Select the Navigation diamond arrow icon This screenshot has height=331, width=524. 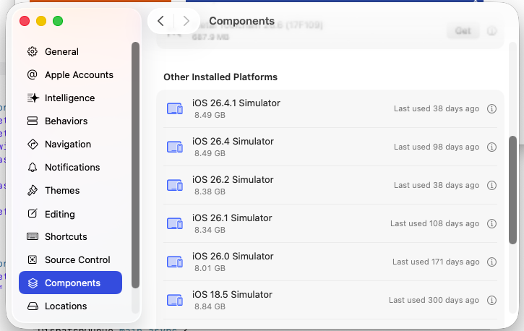(x=33, y=144)
